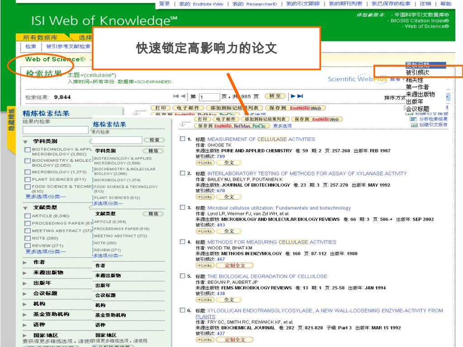Select checkbox for result 1

click(x=183, y=139)
